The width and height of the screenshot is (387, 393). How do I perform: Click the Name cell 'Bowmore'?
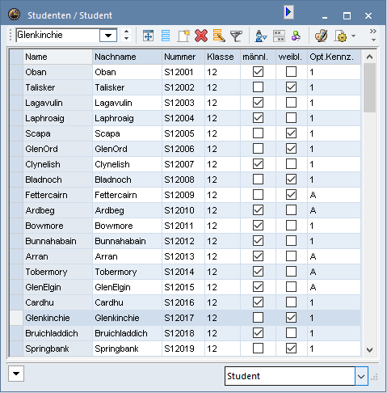pyautogui.click(x=57, y=226)
